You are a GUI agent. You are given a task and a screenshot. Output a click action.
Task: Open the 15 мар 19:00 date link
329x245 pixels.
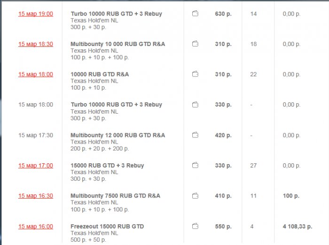click(x=36, y=14)
